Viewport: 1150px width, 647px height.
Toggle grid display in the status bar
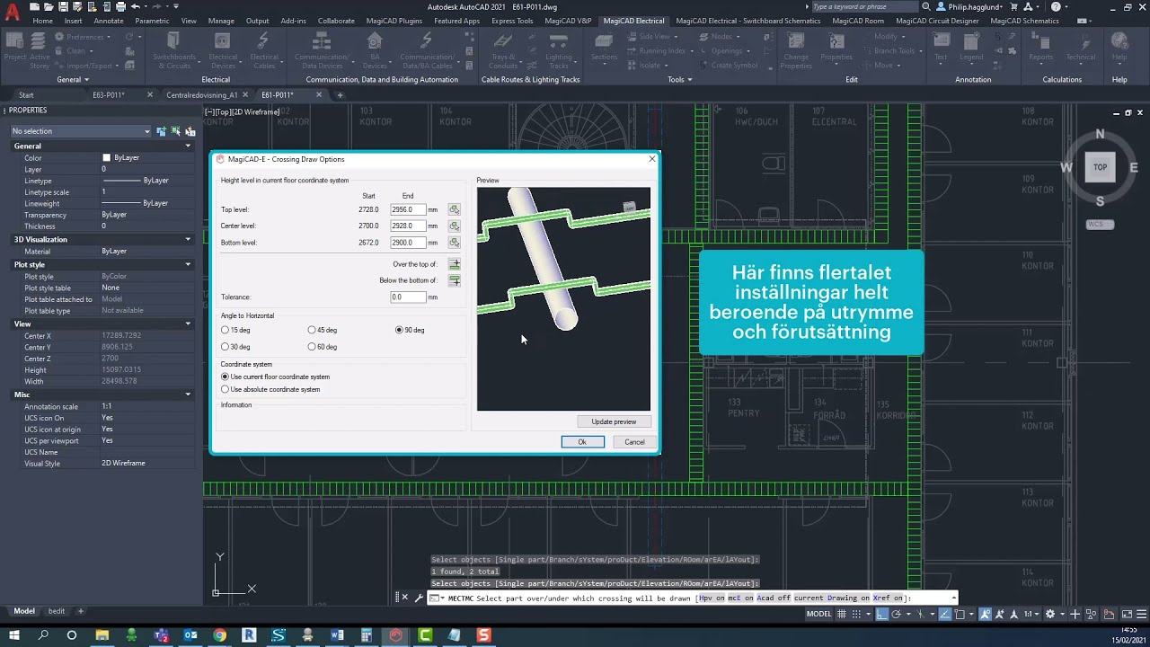[843, 614]
